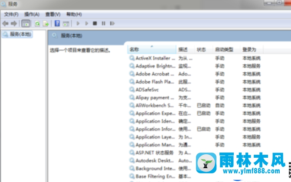Image resolution: width=291 pixels, height=182 pixels.
Task: Select the ASP.NET 状态服务 row
Action: tap(161, 153)
